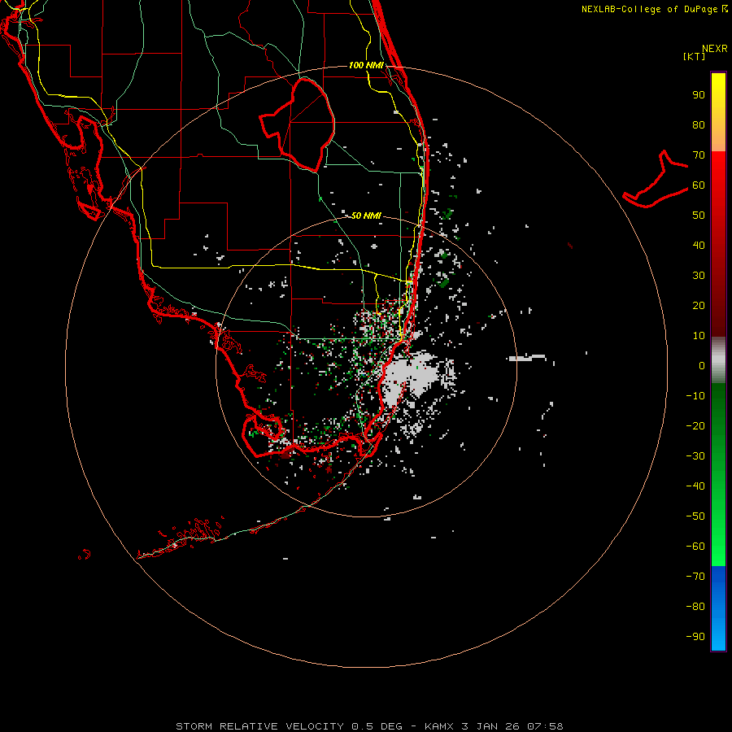732x732 pixels.
Task: Click the 80 value on the velocity scale
Action: [699, 125]
